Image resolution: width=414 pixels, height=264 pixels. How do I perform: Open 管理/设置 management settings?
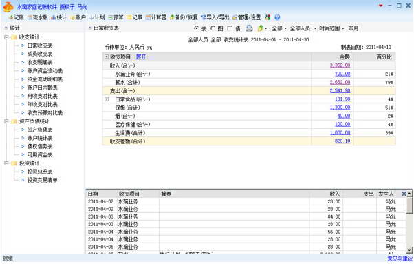click(x=247, y=17)
